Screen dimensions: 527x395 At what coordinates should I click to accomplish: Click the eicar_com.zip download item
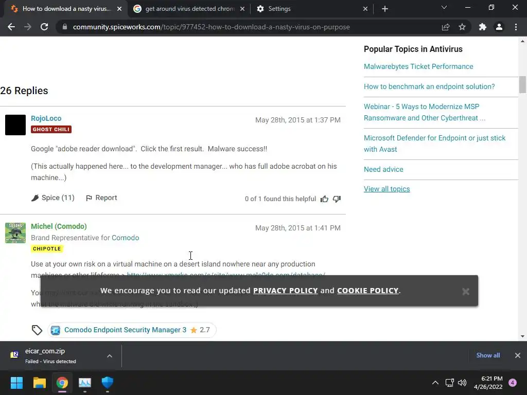coord(61,356)
